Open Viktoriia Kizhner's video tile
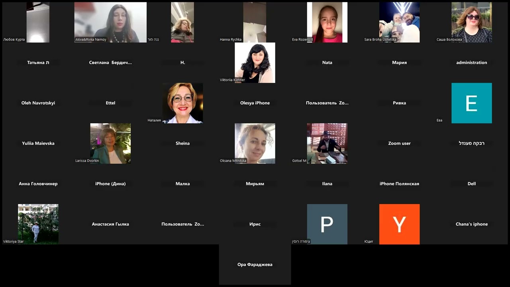The image size is (510, 287). pyautogui.click(x=255, y=63)
